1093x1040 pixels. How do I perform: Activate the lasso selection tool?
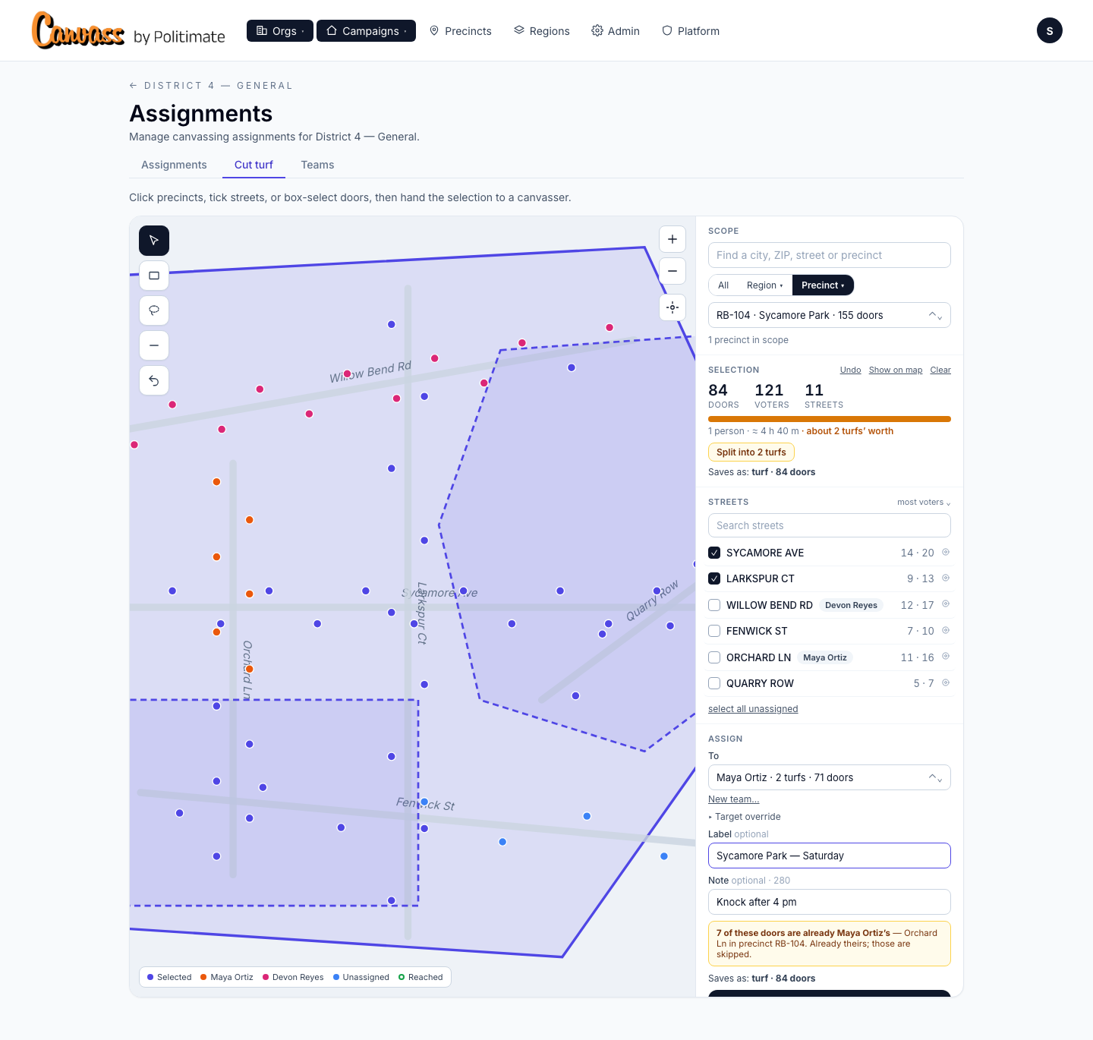pyautogui.click(x=154, y=310)
